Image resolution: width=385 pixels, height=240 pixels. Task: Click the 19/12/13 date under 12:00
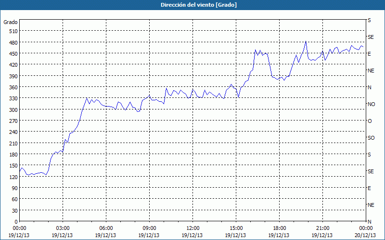click(192, 235)
